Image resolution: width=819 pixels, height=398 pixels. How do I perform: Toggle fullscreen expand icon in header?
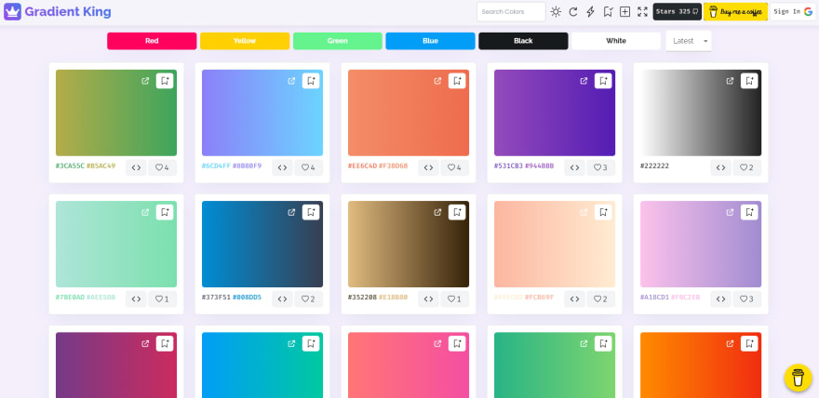pyautogui.click(x=642, y=11)
